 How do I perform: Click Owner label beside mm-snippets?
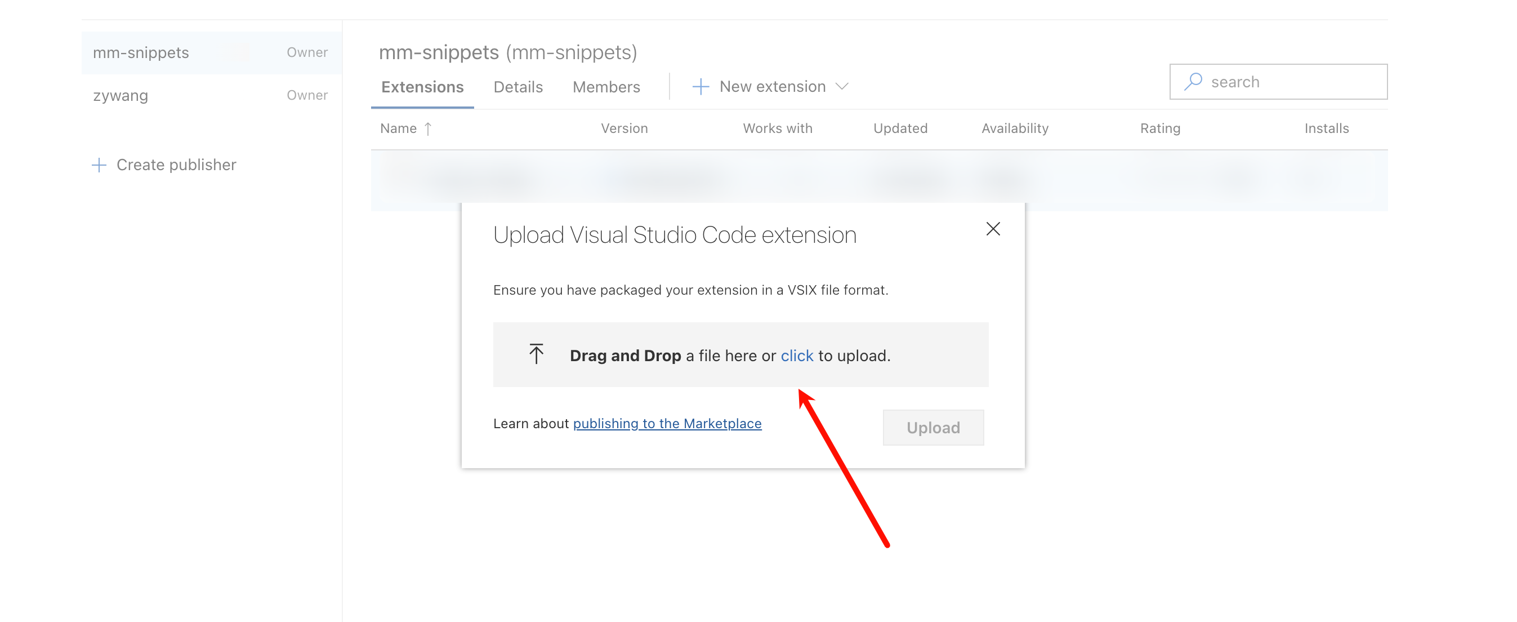[307, 52]
